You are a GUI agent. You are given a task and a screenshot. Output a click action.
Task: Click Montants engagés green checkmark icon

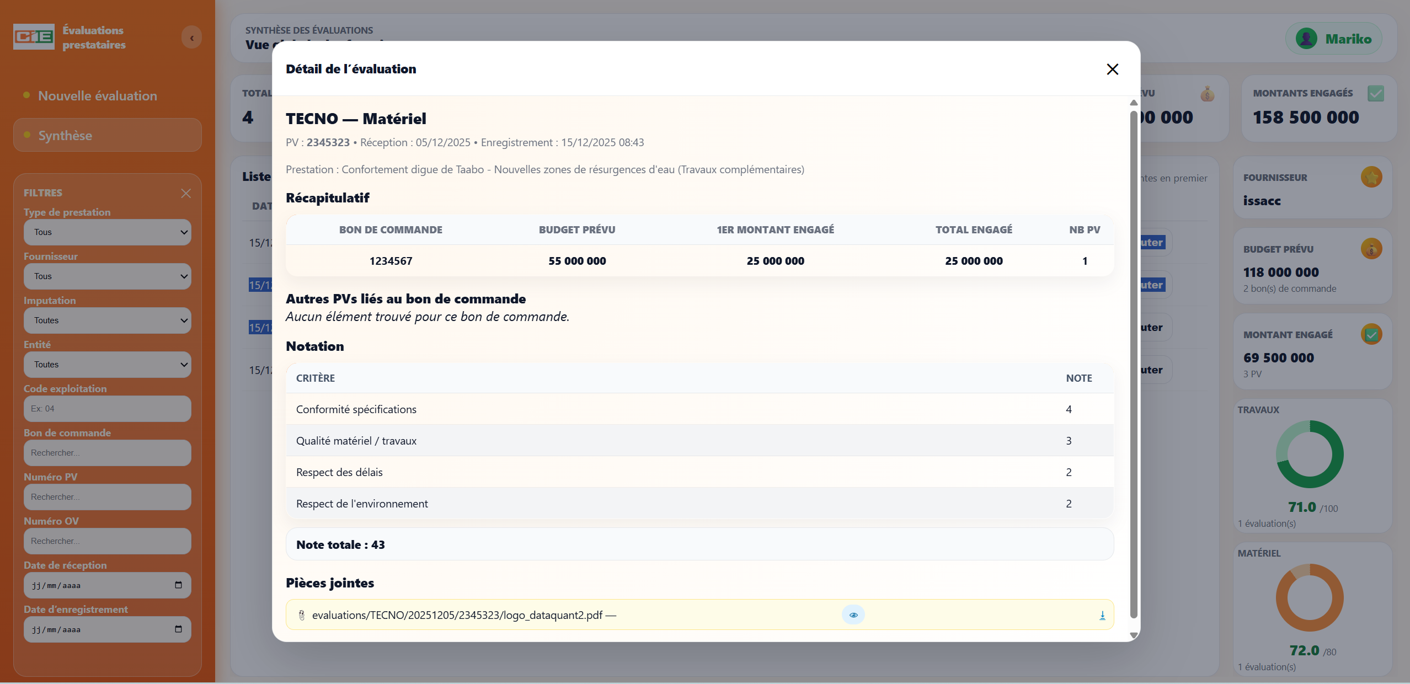pyautogui.click(x=1375, y=93)
